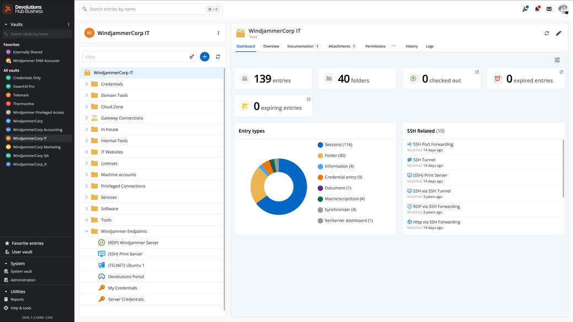Viewport: 573px width, 322px height.
Task: Open the mail envelope icon in header
Action: (x=549, y=9)
